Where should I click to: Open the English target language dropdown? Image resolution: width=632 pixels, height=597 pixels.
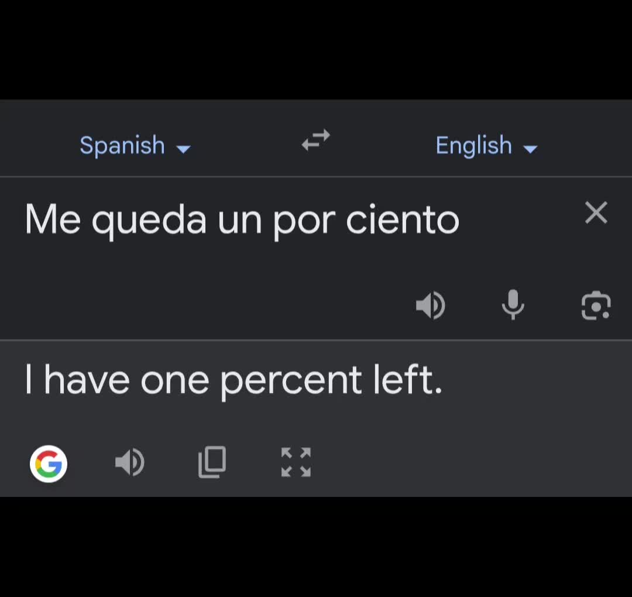click(x=486, y=145)
